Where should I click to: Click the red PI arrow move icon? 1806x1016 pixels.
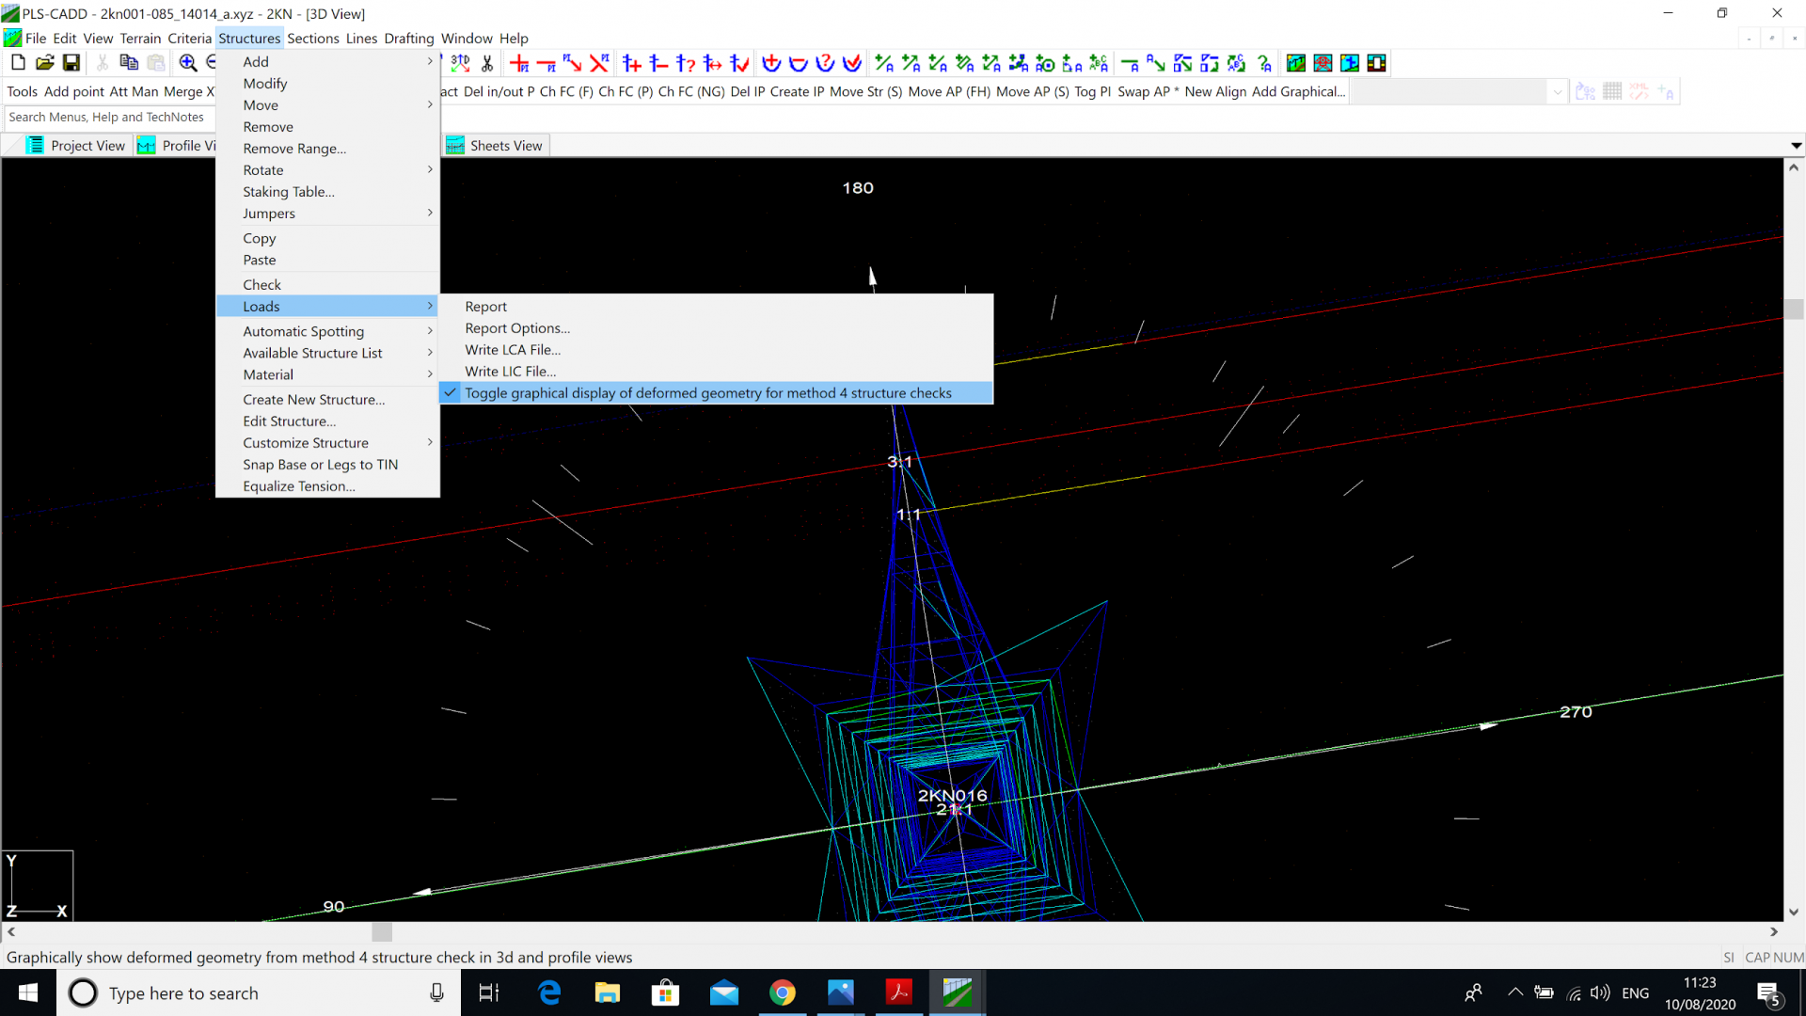(x=572, y=63)
